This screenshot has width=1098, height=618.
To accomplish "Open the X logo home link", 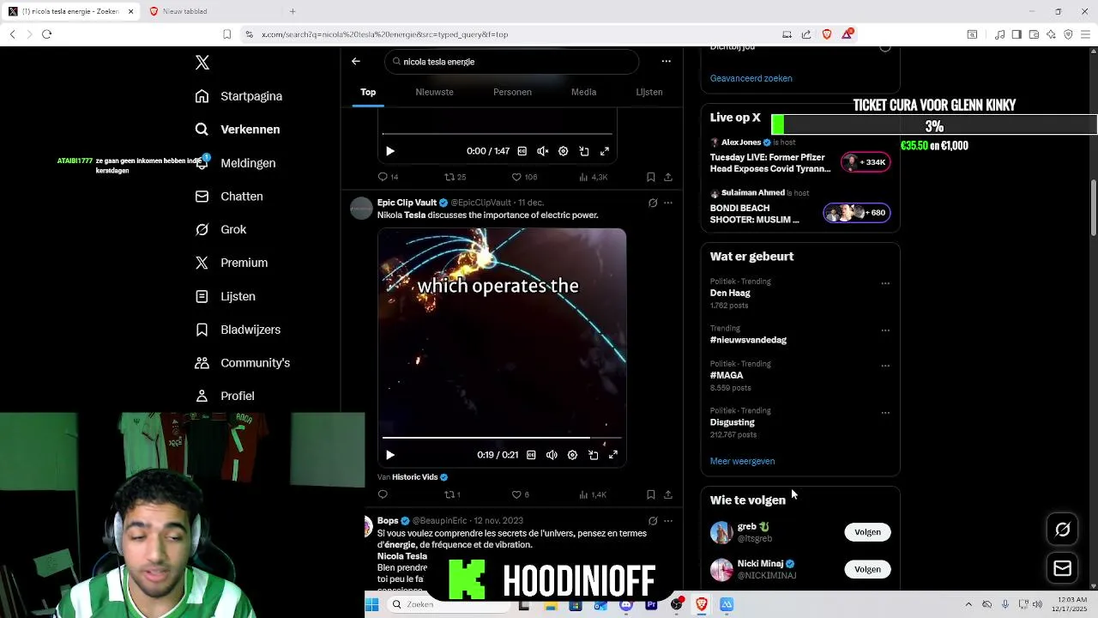I will (202, 63).
